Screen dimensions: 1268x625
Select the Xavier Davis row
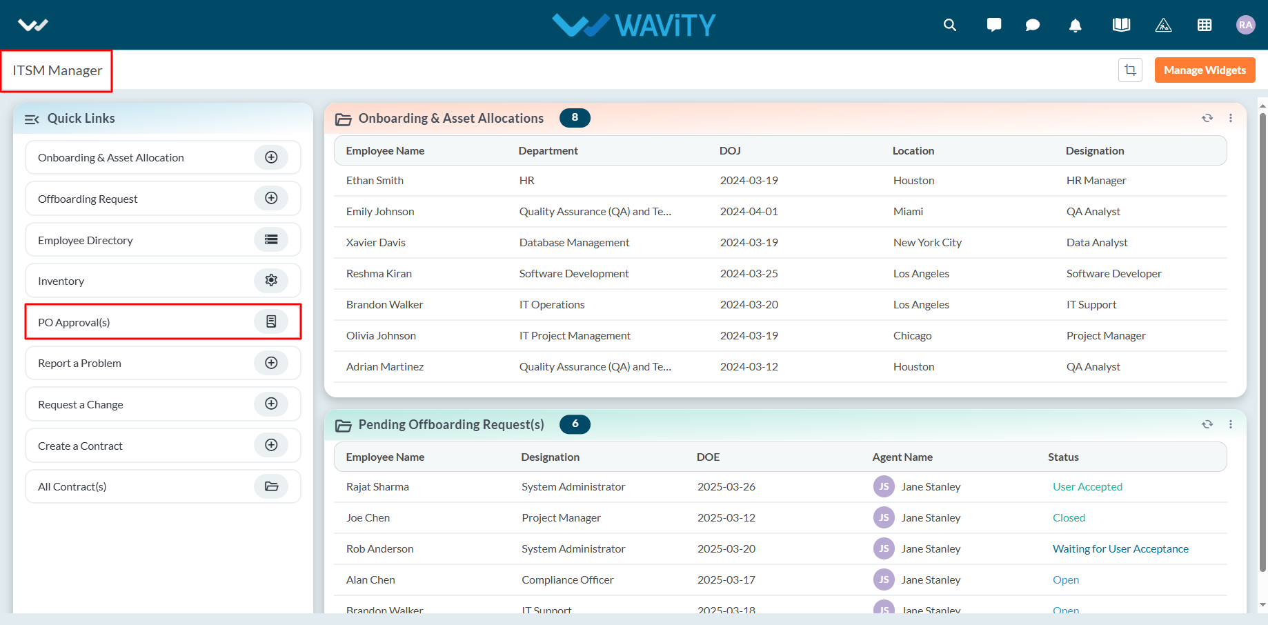pyautogui.click(x=780, y=243)
